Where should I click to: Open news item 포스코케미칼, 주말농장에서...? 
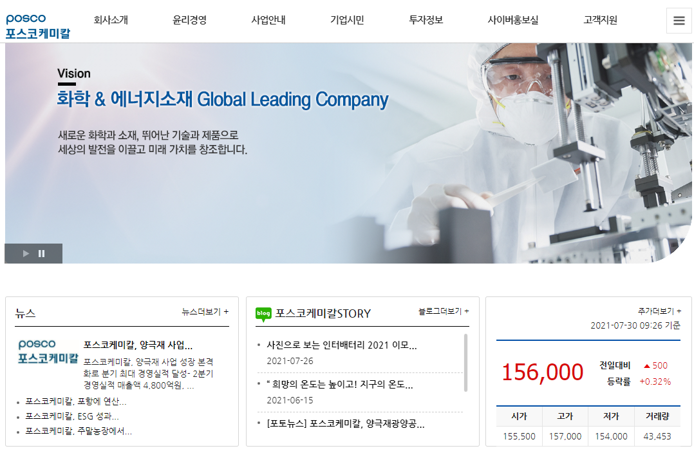[x=79, y=431]
